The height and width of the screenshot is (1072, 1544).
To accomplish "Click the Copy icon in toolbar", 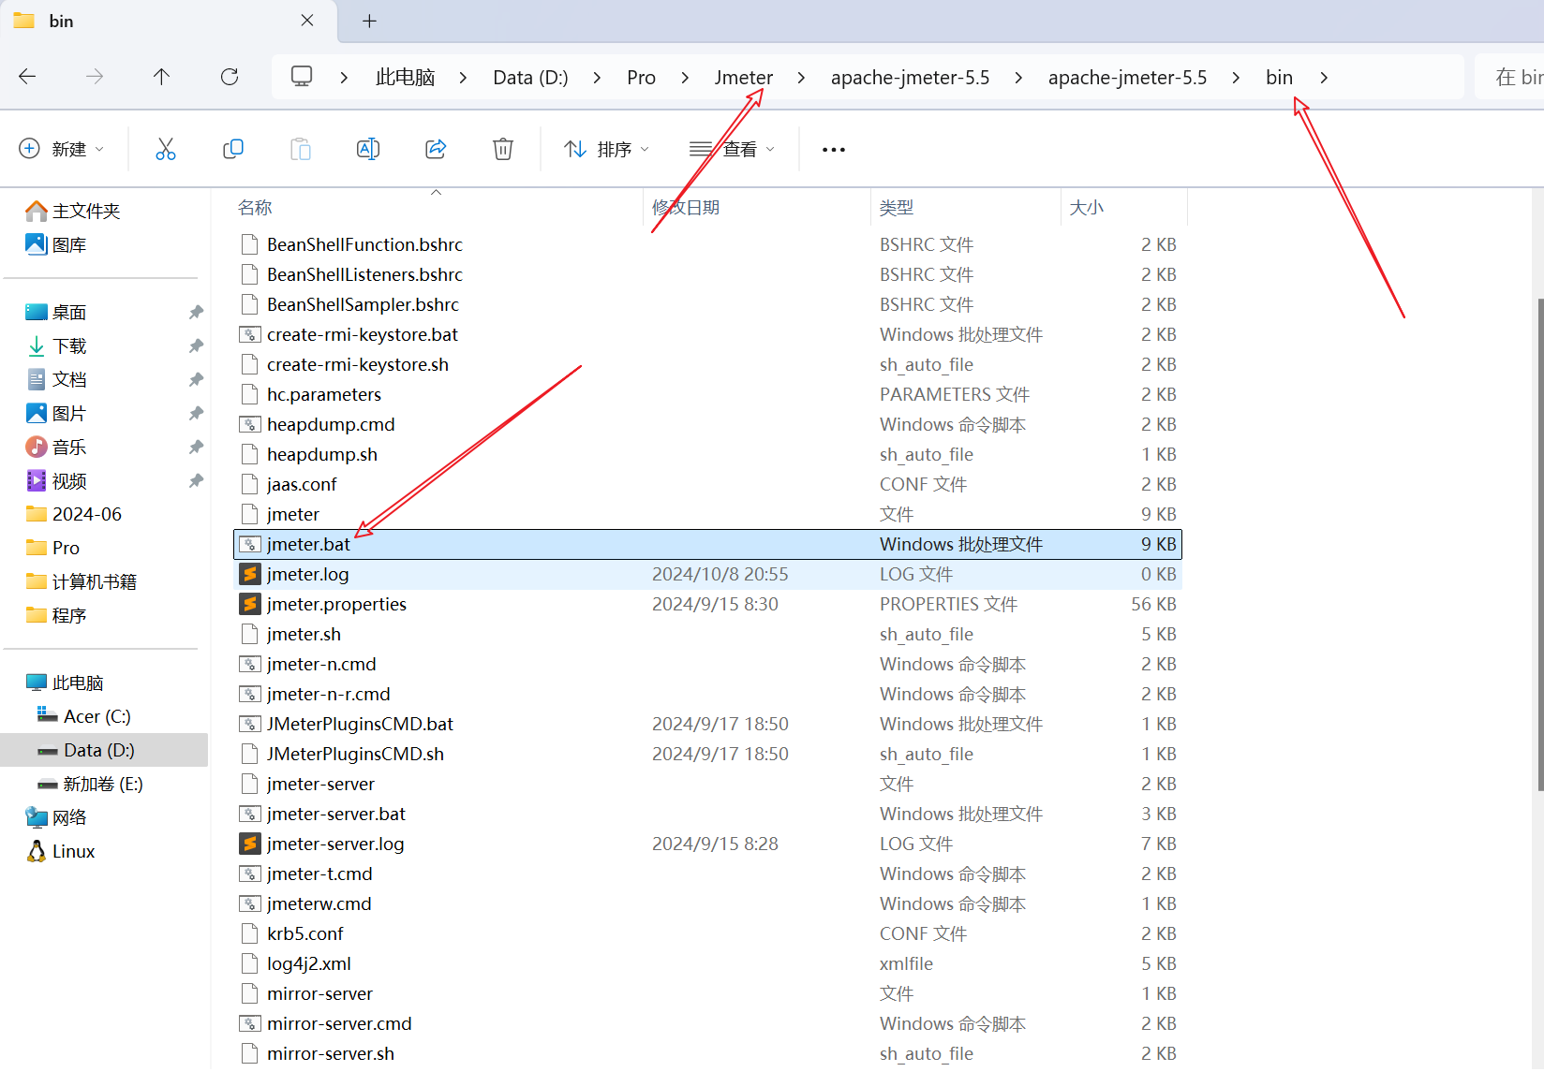I will click(233, 149).
